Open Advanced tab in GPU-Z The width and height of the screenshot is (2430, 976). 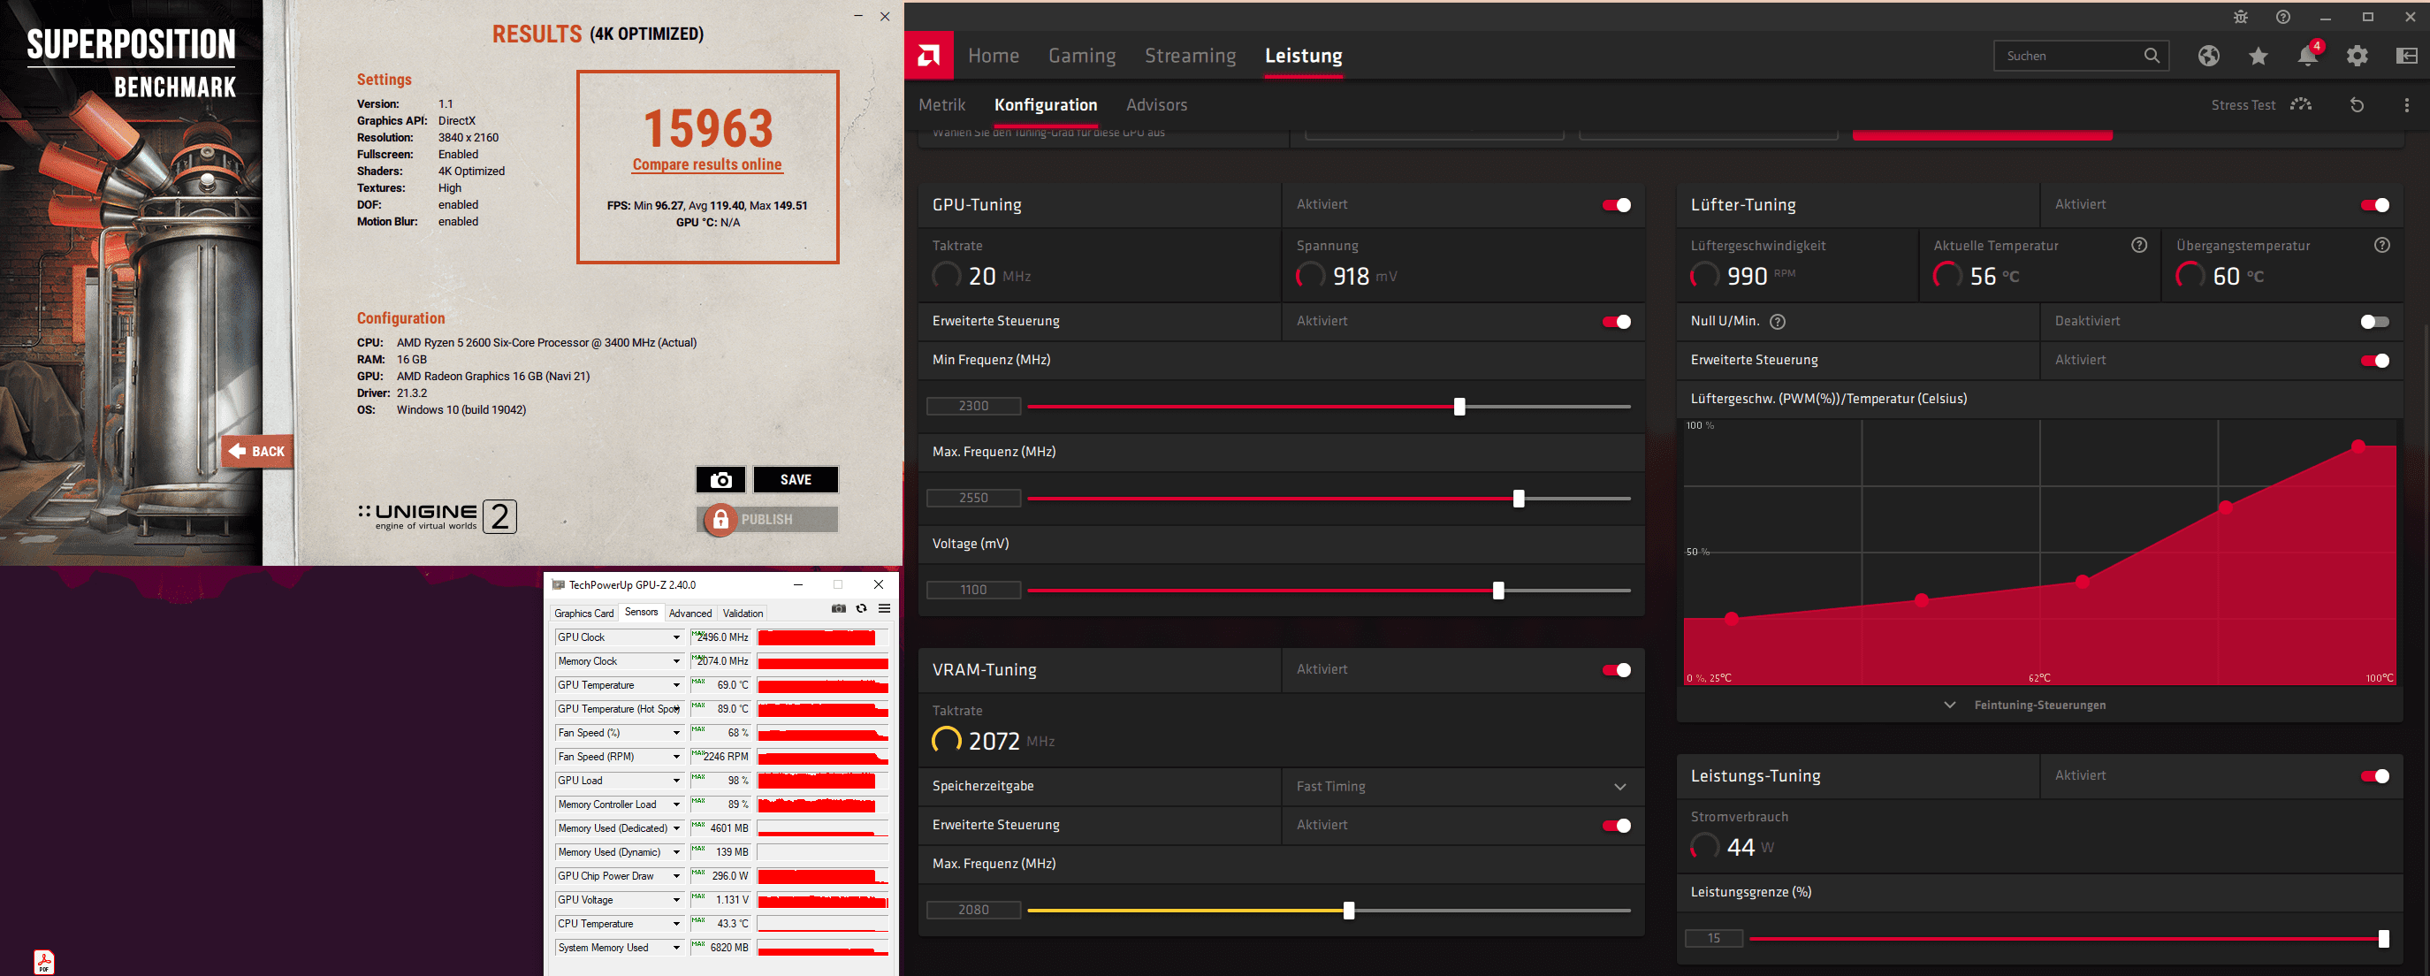(x=690, y=613)
